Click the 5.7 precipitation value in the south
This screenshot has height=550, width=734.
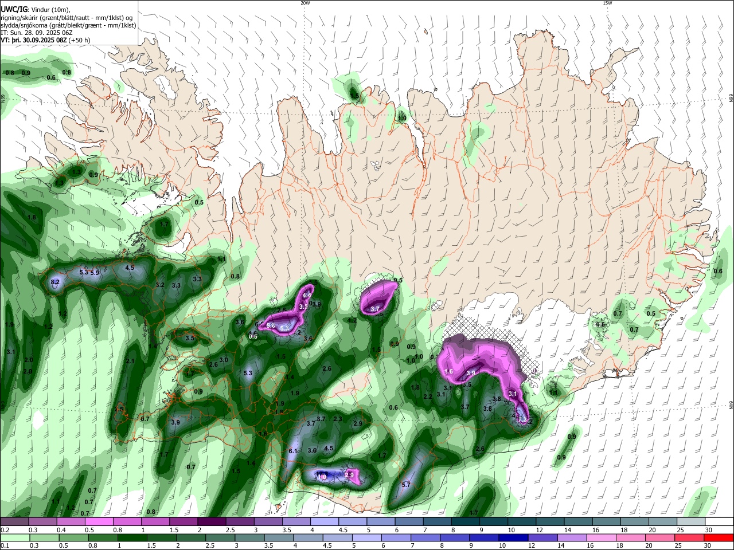(x=406, y=485)
